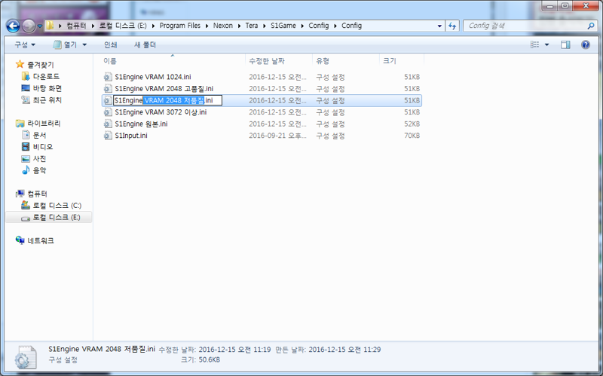The image size is (603, 376).
Task: Open the 문서 library
Action: pos(40,135)
